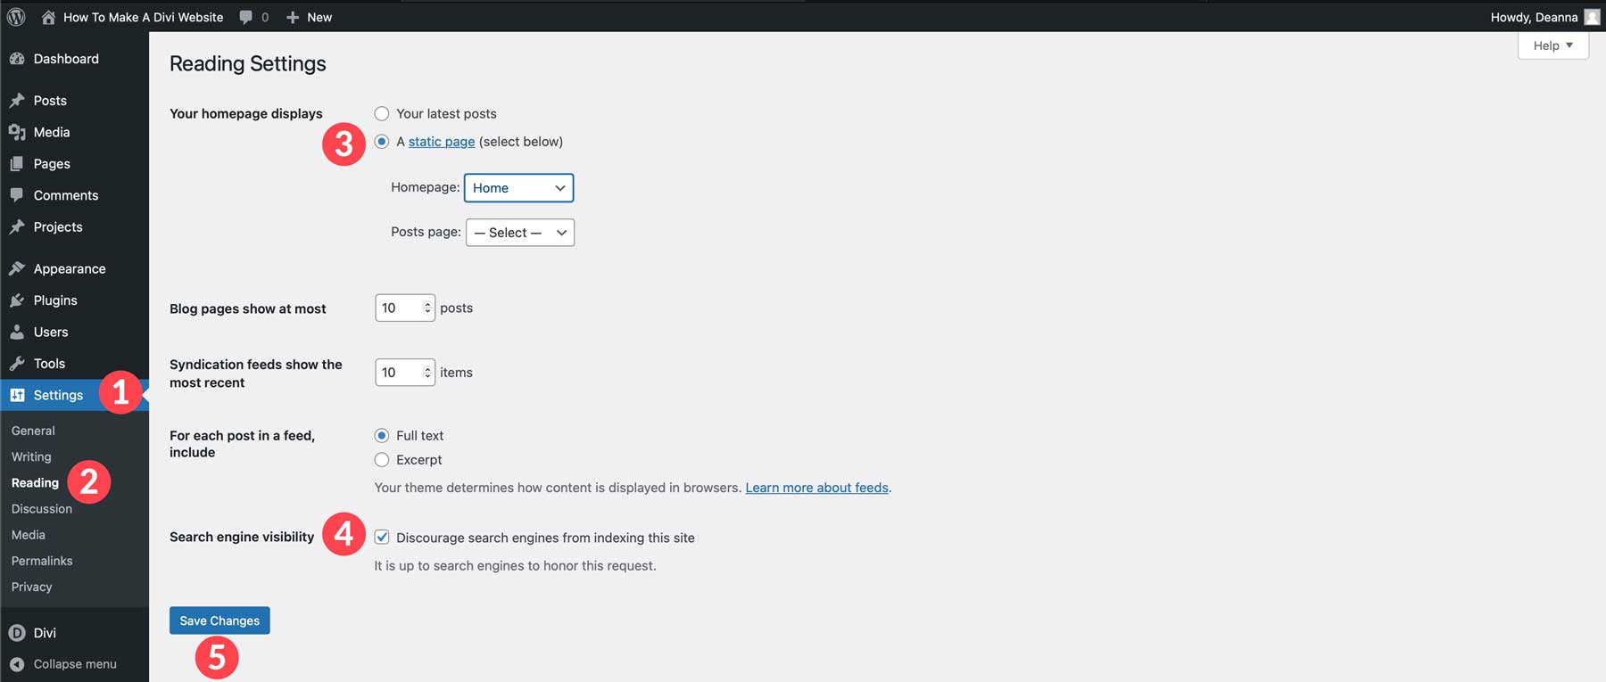Open the Posts page Select dropdown
The height and width of the screenshot is (682, 1606).
pyautogui.click(x=520, y=233)
